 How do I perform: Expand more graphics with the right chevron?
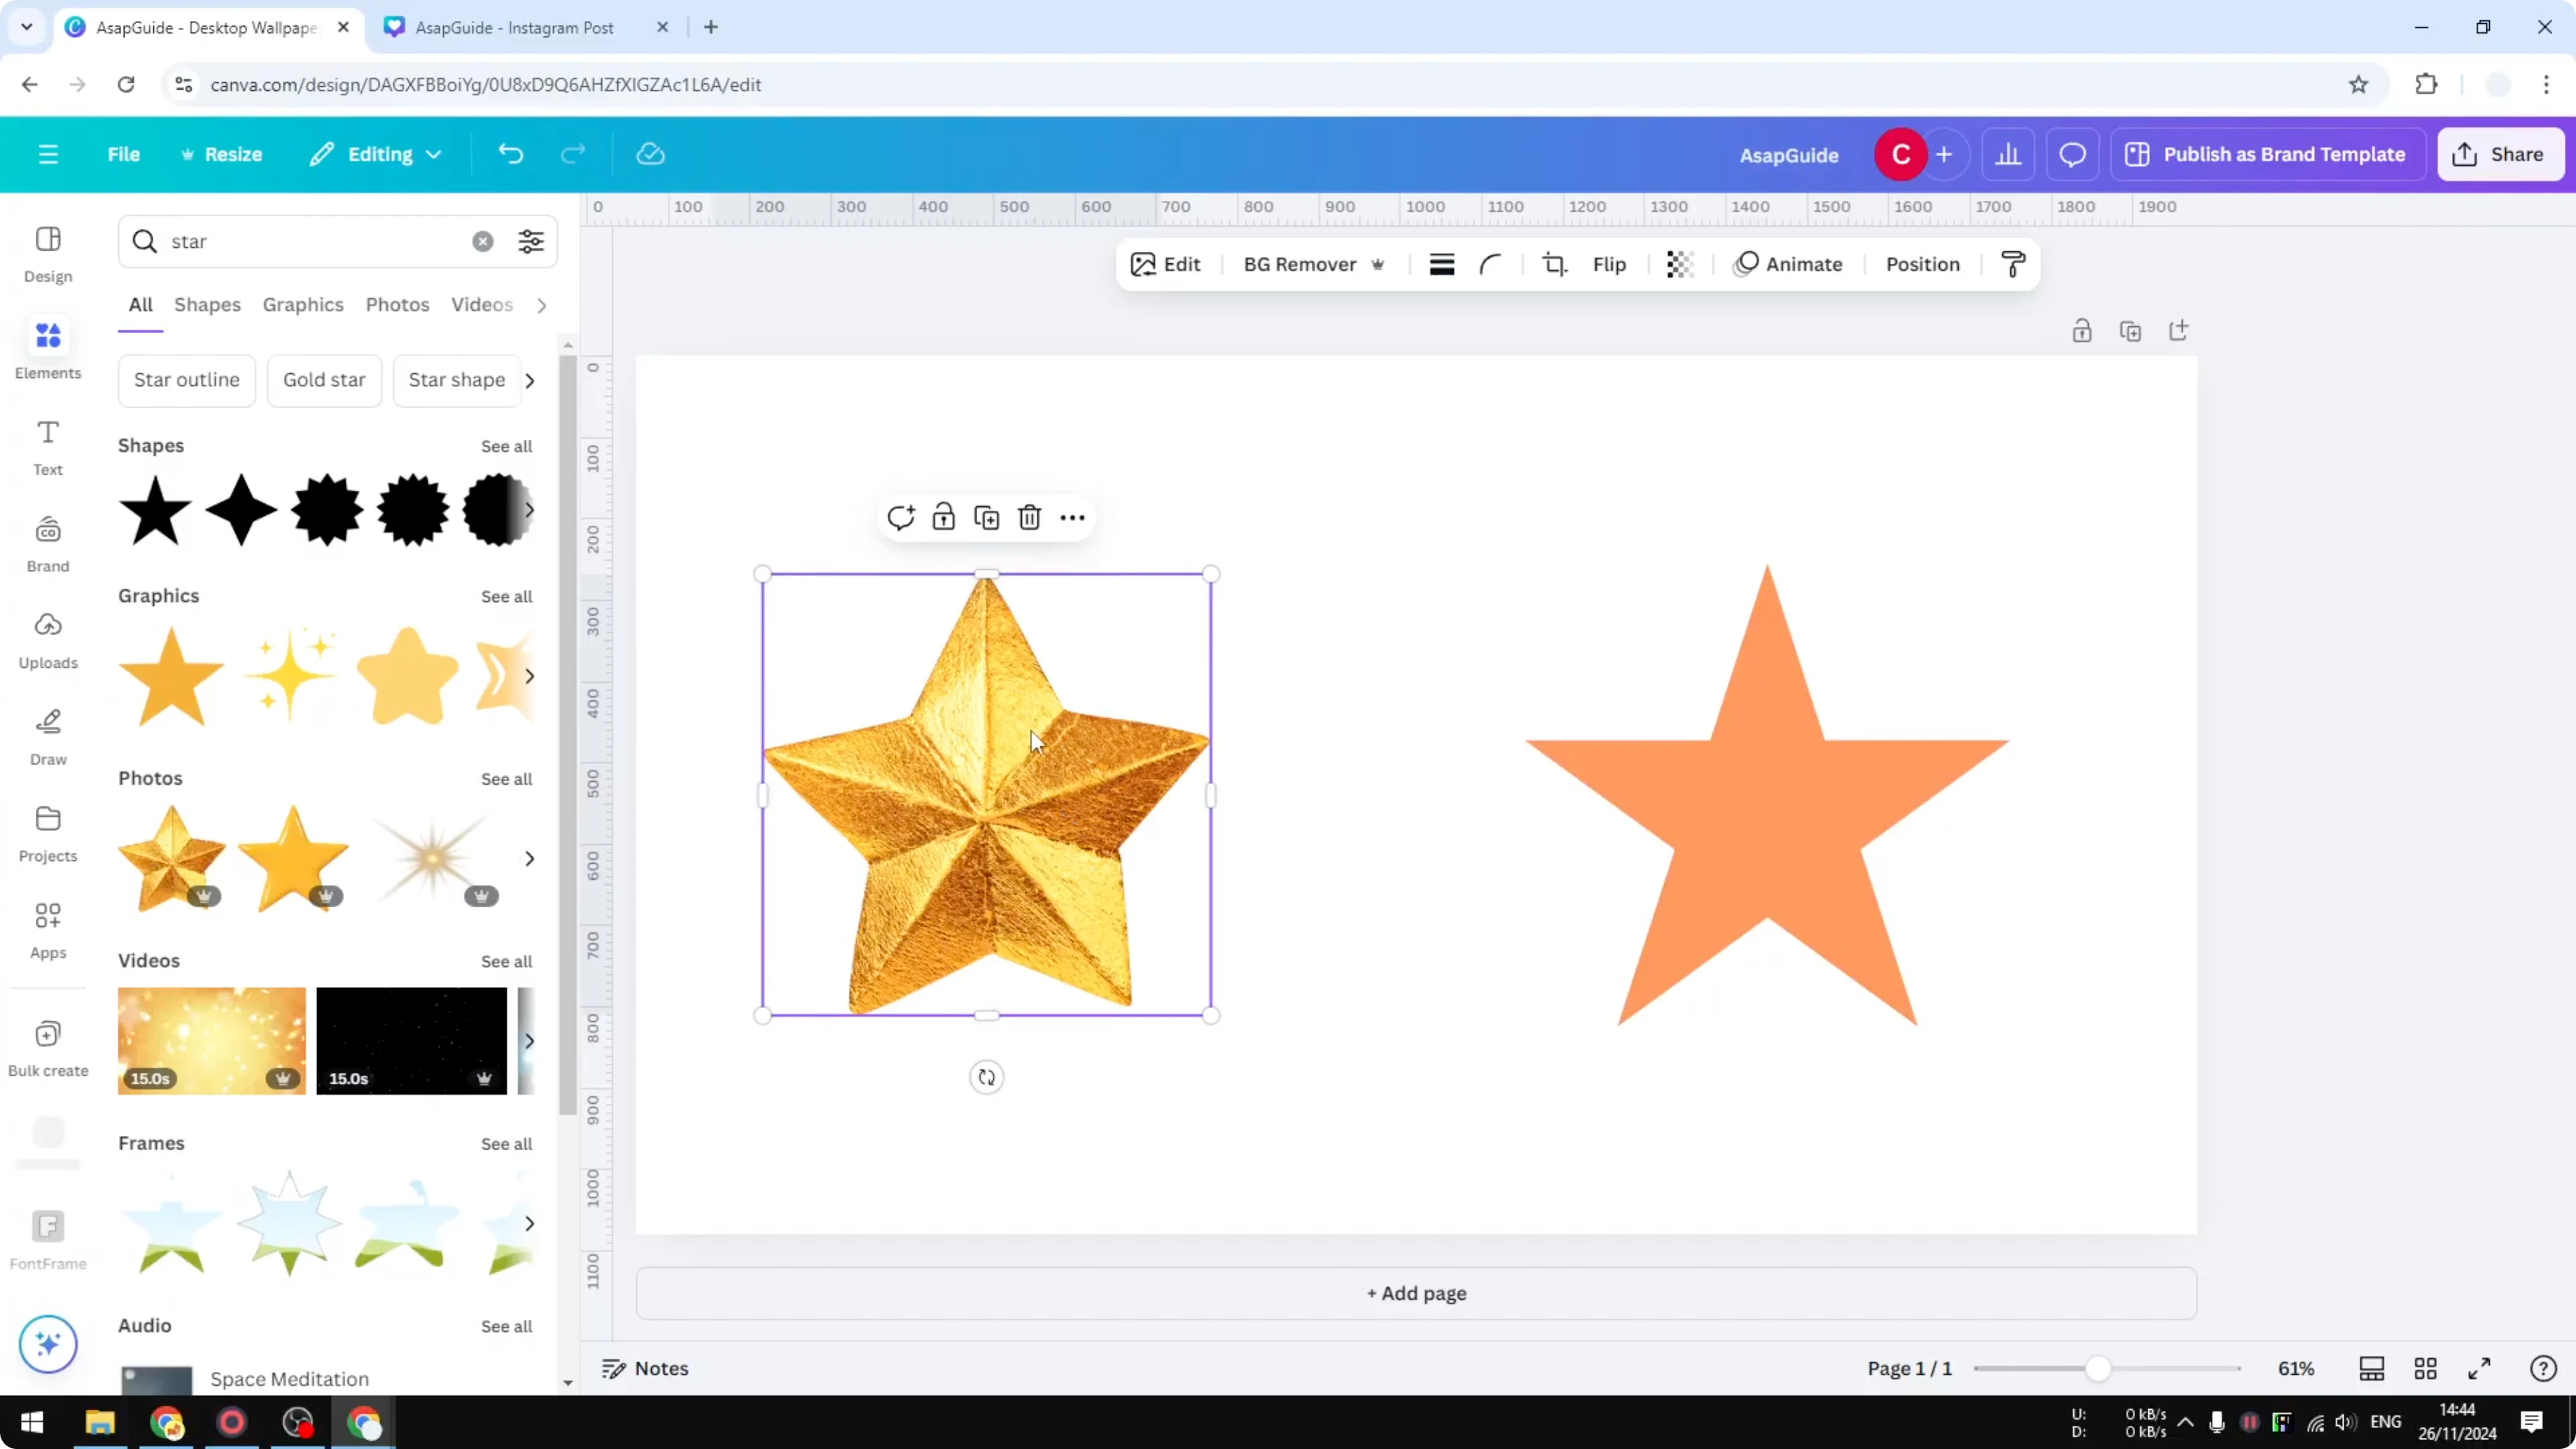530,676
